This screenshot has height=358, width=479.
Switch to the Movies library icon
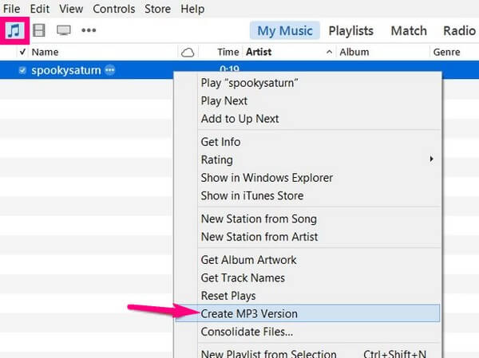click(39, 30)
